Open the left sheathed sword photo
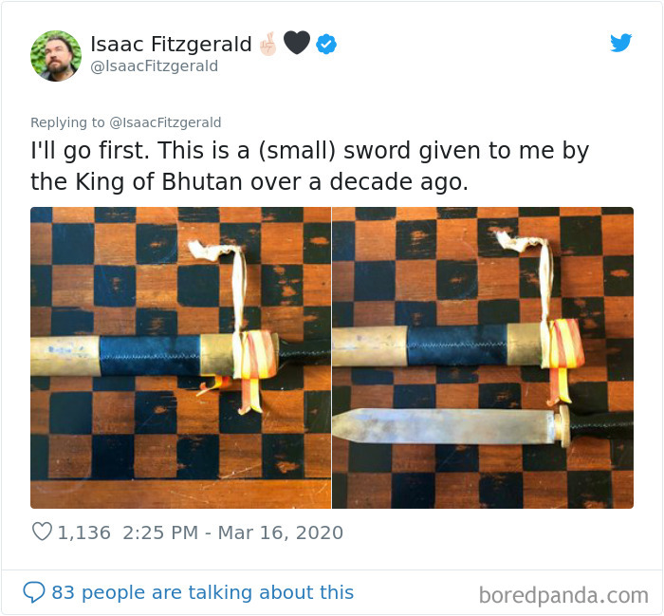 [180, 358]
